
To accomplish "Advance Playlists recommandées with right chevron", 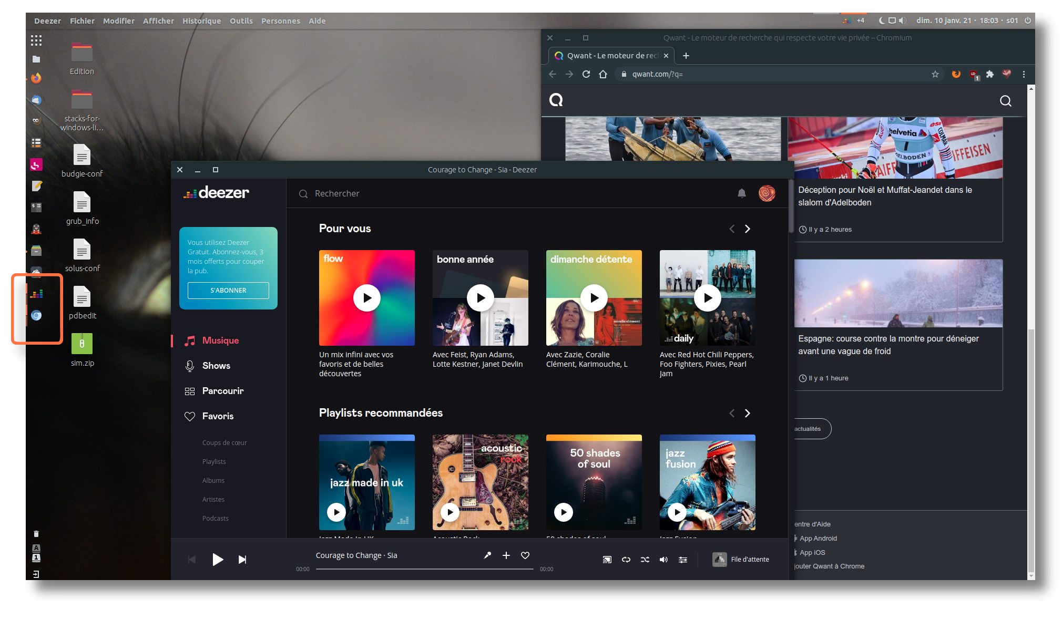I will point(747,413).
